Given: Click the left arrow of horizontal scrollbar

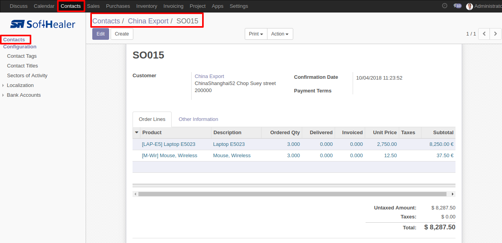Looking at the screenshot, I should [x=135, y=194].
